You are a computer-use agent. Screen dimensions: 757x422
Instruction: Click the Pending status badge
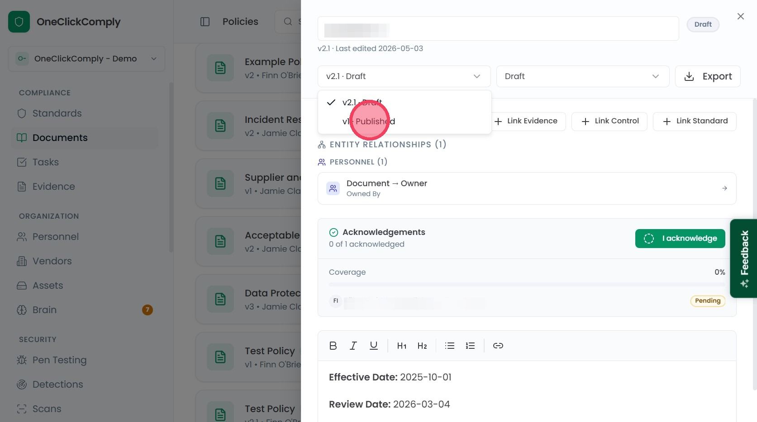[x=708, y=301]
